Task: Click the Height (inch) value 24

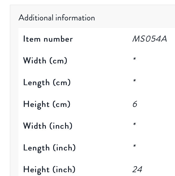Action: click(x=137, y=169)
